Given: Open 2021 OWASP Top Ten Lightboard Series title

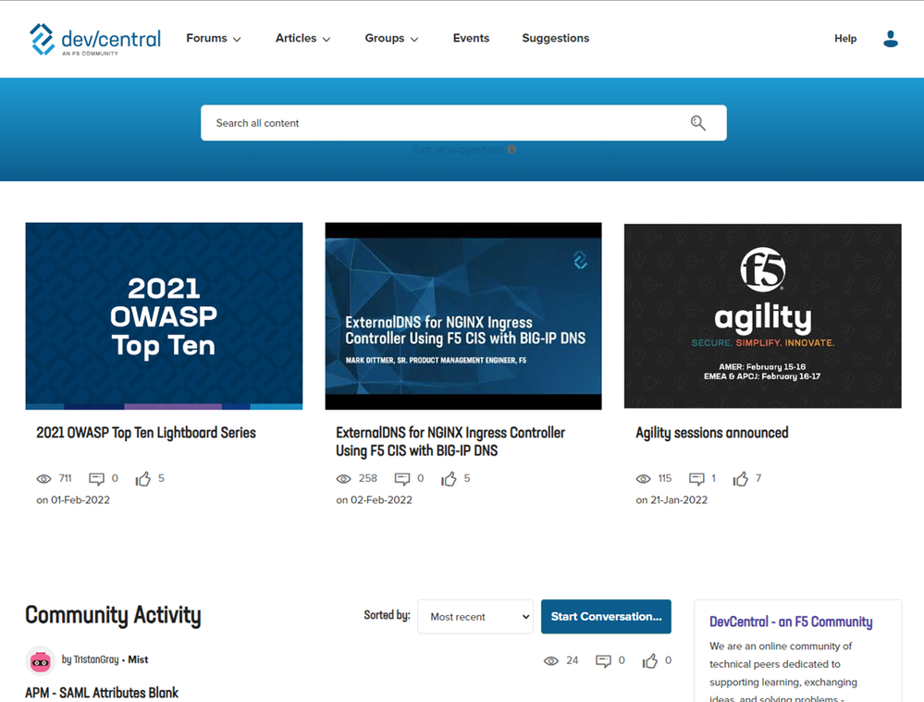Looking at the screenshot, I should pos(146,433).
